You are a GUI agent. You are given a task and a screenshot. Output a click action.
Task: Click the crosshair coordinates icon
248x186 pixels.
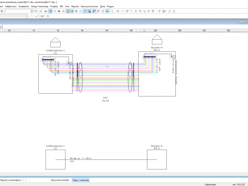[159, 11]
